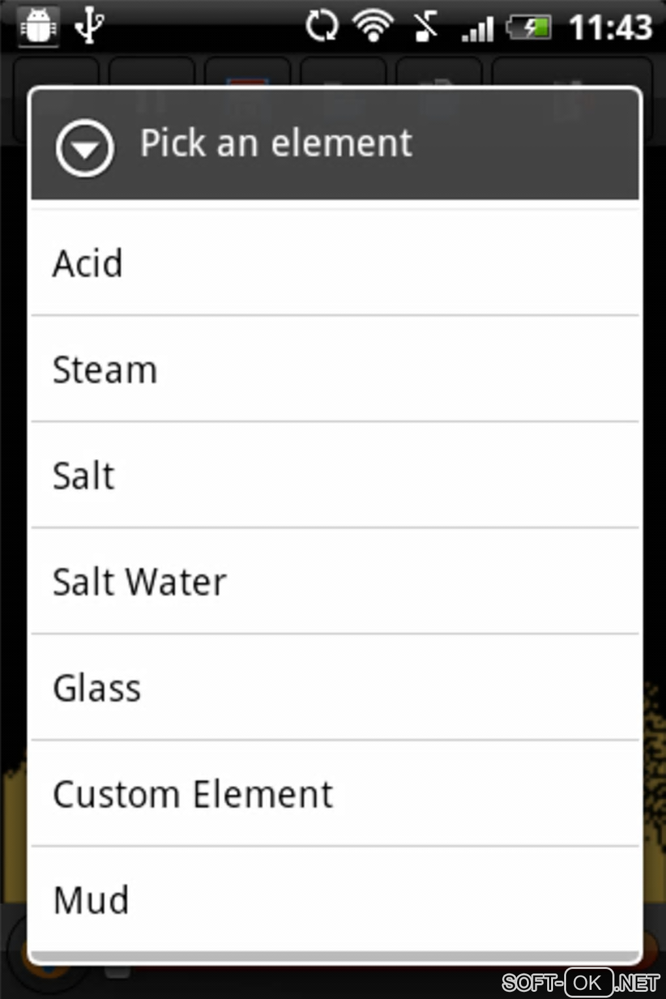This screenshot has height=999, width=666.
Task: Tap the Android debug bug icon
Action: 38,27
